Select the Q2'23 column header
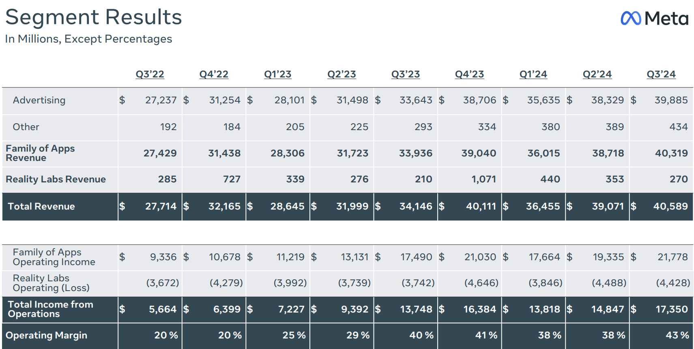Screen dimensions: 694x349 [x=342, y=74]
